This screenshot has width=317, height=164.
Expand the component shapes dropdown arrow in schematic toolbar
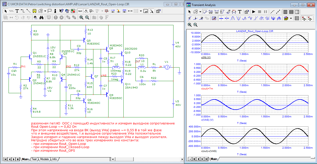click(x=45, y=11)
